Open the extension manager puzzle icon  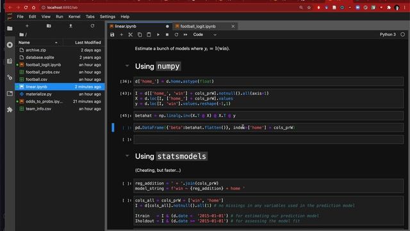tap(10, 110)
